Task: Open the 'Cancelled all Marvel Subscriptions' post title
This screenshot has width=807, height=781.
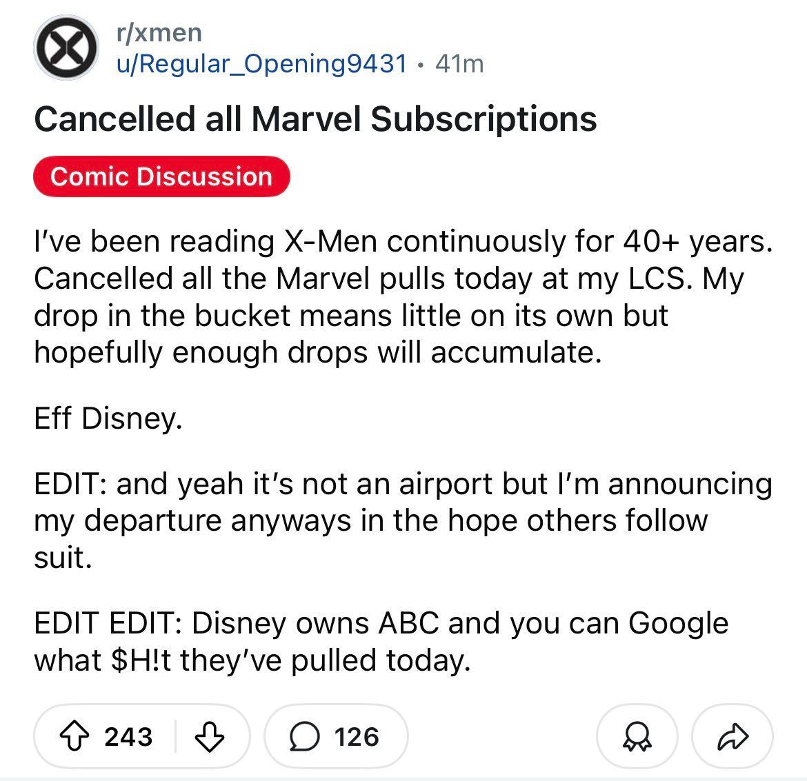Action: click(315, 118)
